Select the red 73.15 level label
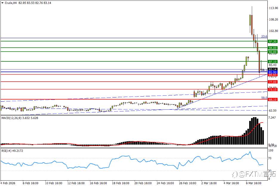This screenshot has height=186, width=279. pyautogui.click(x=273, y=89)
